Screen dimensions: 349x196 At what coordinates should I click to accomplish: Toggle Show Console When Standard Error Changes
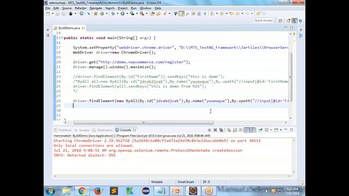252,130
